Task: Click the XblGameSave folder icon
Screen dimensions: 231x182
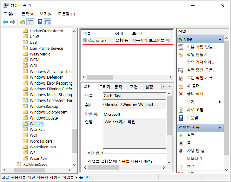Action: [19, 164]
